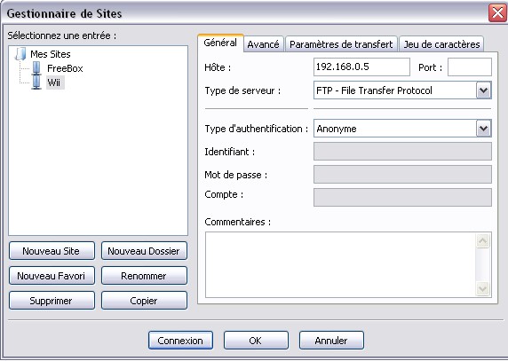508x361 pixels.
Task: Click the Supprimer button
Action: pos(52,301)
